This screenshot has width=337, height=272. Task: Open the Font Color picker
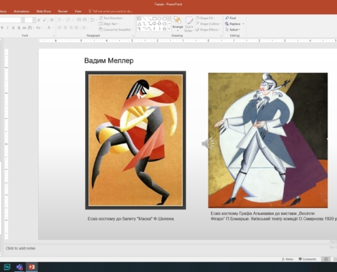click(50, 28)
